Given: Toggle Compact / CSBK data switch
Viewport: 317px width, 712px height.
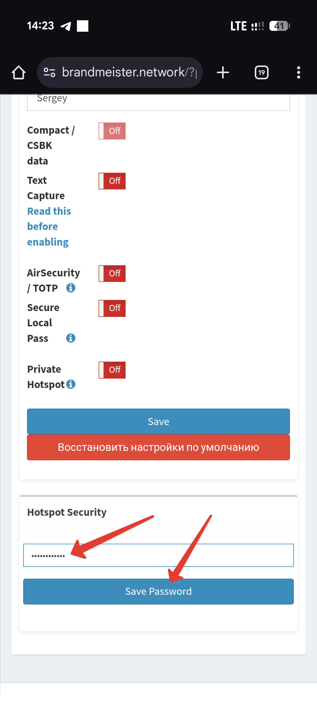Looking at the screenshot, I should click(x=112, y=131).
